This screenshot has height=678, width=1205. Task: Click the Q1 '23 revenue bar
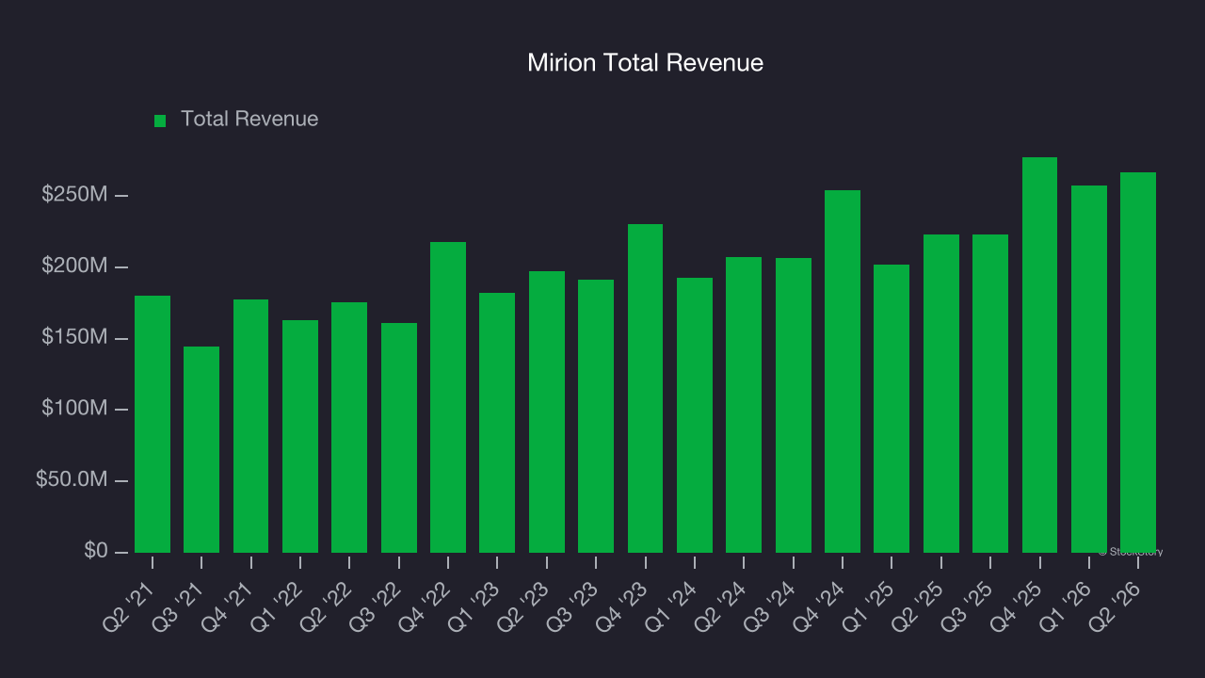497,423
